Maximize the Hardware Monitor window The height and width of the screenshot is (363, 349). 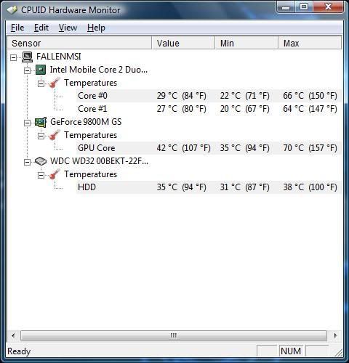pos(304,7)
